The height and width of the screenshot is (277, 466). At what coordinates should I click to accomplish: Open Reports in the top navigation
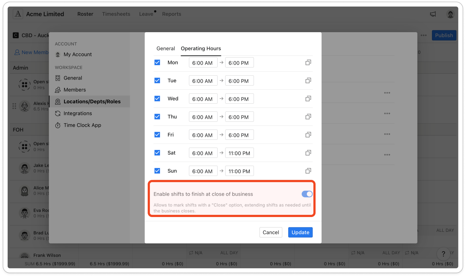point(172,14)
